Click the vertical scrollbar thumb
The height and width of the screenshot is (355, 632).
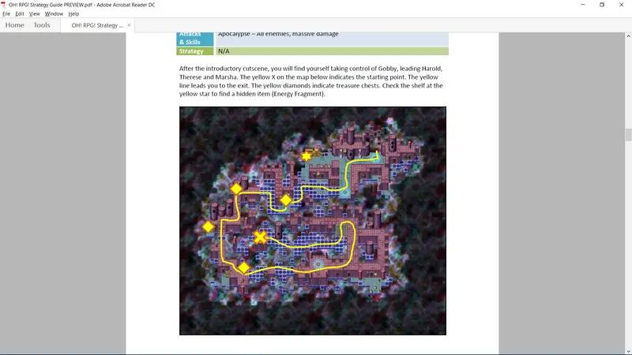(x=628, y=135)
